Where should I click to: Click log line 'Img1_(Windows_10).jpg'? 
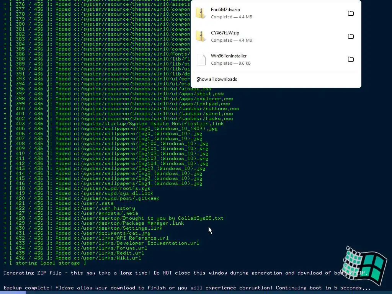(x=103, y=138)
